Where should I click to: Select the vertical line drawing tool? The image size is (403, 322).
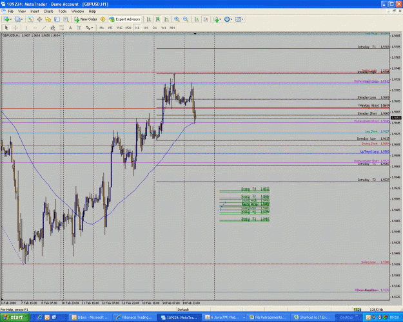coord(26,28)
